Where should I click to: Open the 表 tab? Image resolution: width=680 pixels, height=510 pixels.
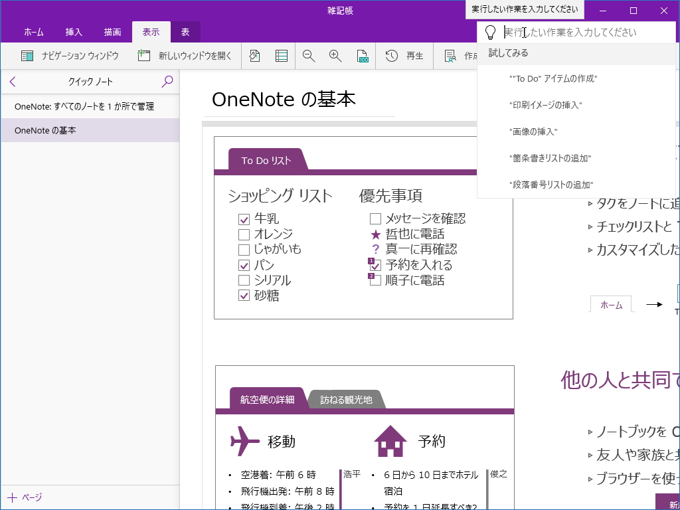pos(185,32)
